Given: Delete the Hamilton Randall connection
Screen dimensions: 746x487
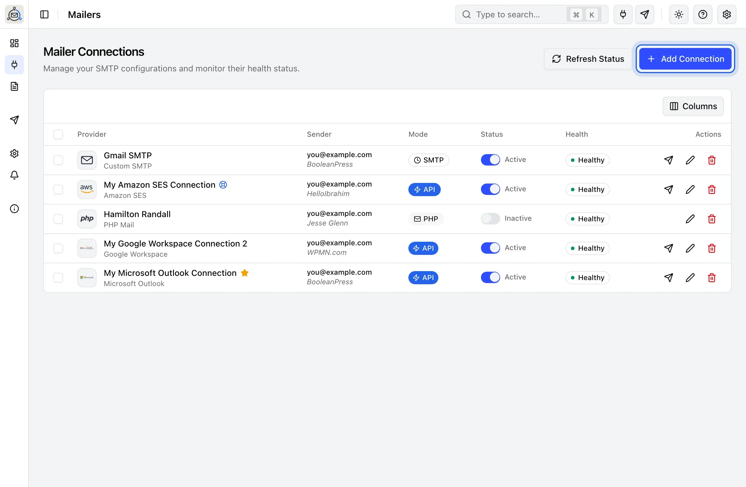Looking at the screenshot, I should click(x=712, y=219).
